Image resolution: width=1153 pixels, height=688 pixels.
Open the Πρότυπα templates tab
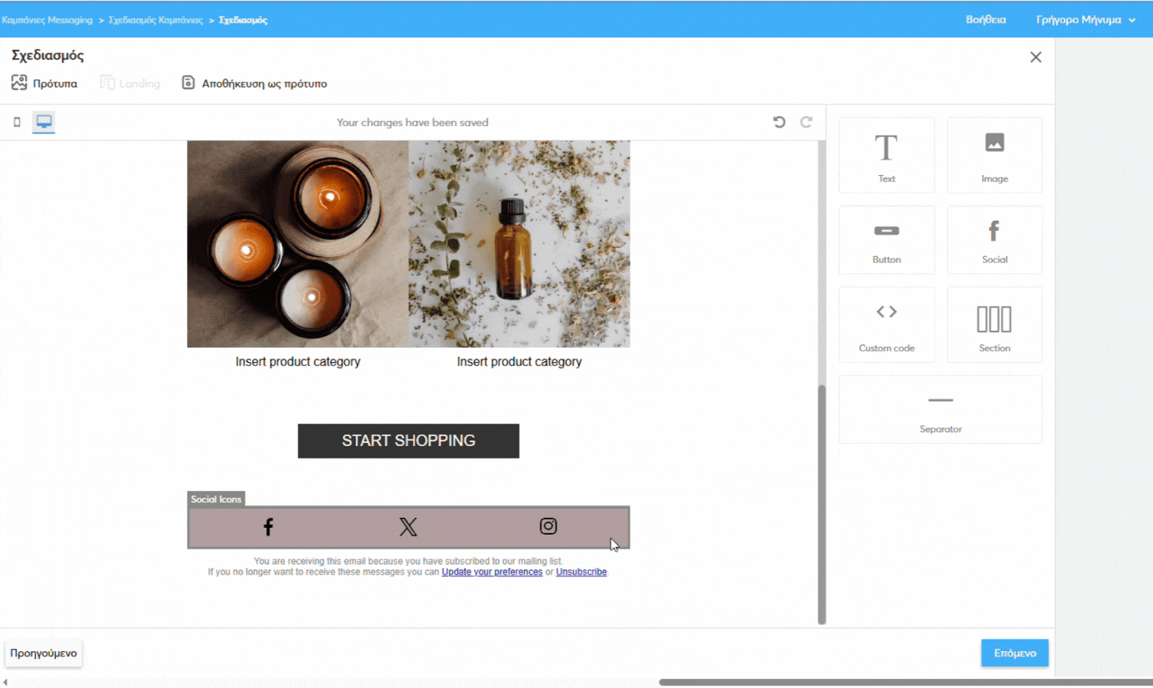43,83
